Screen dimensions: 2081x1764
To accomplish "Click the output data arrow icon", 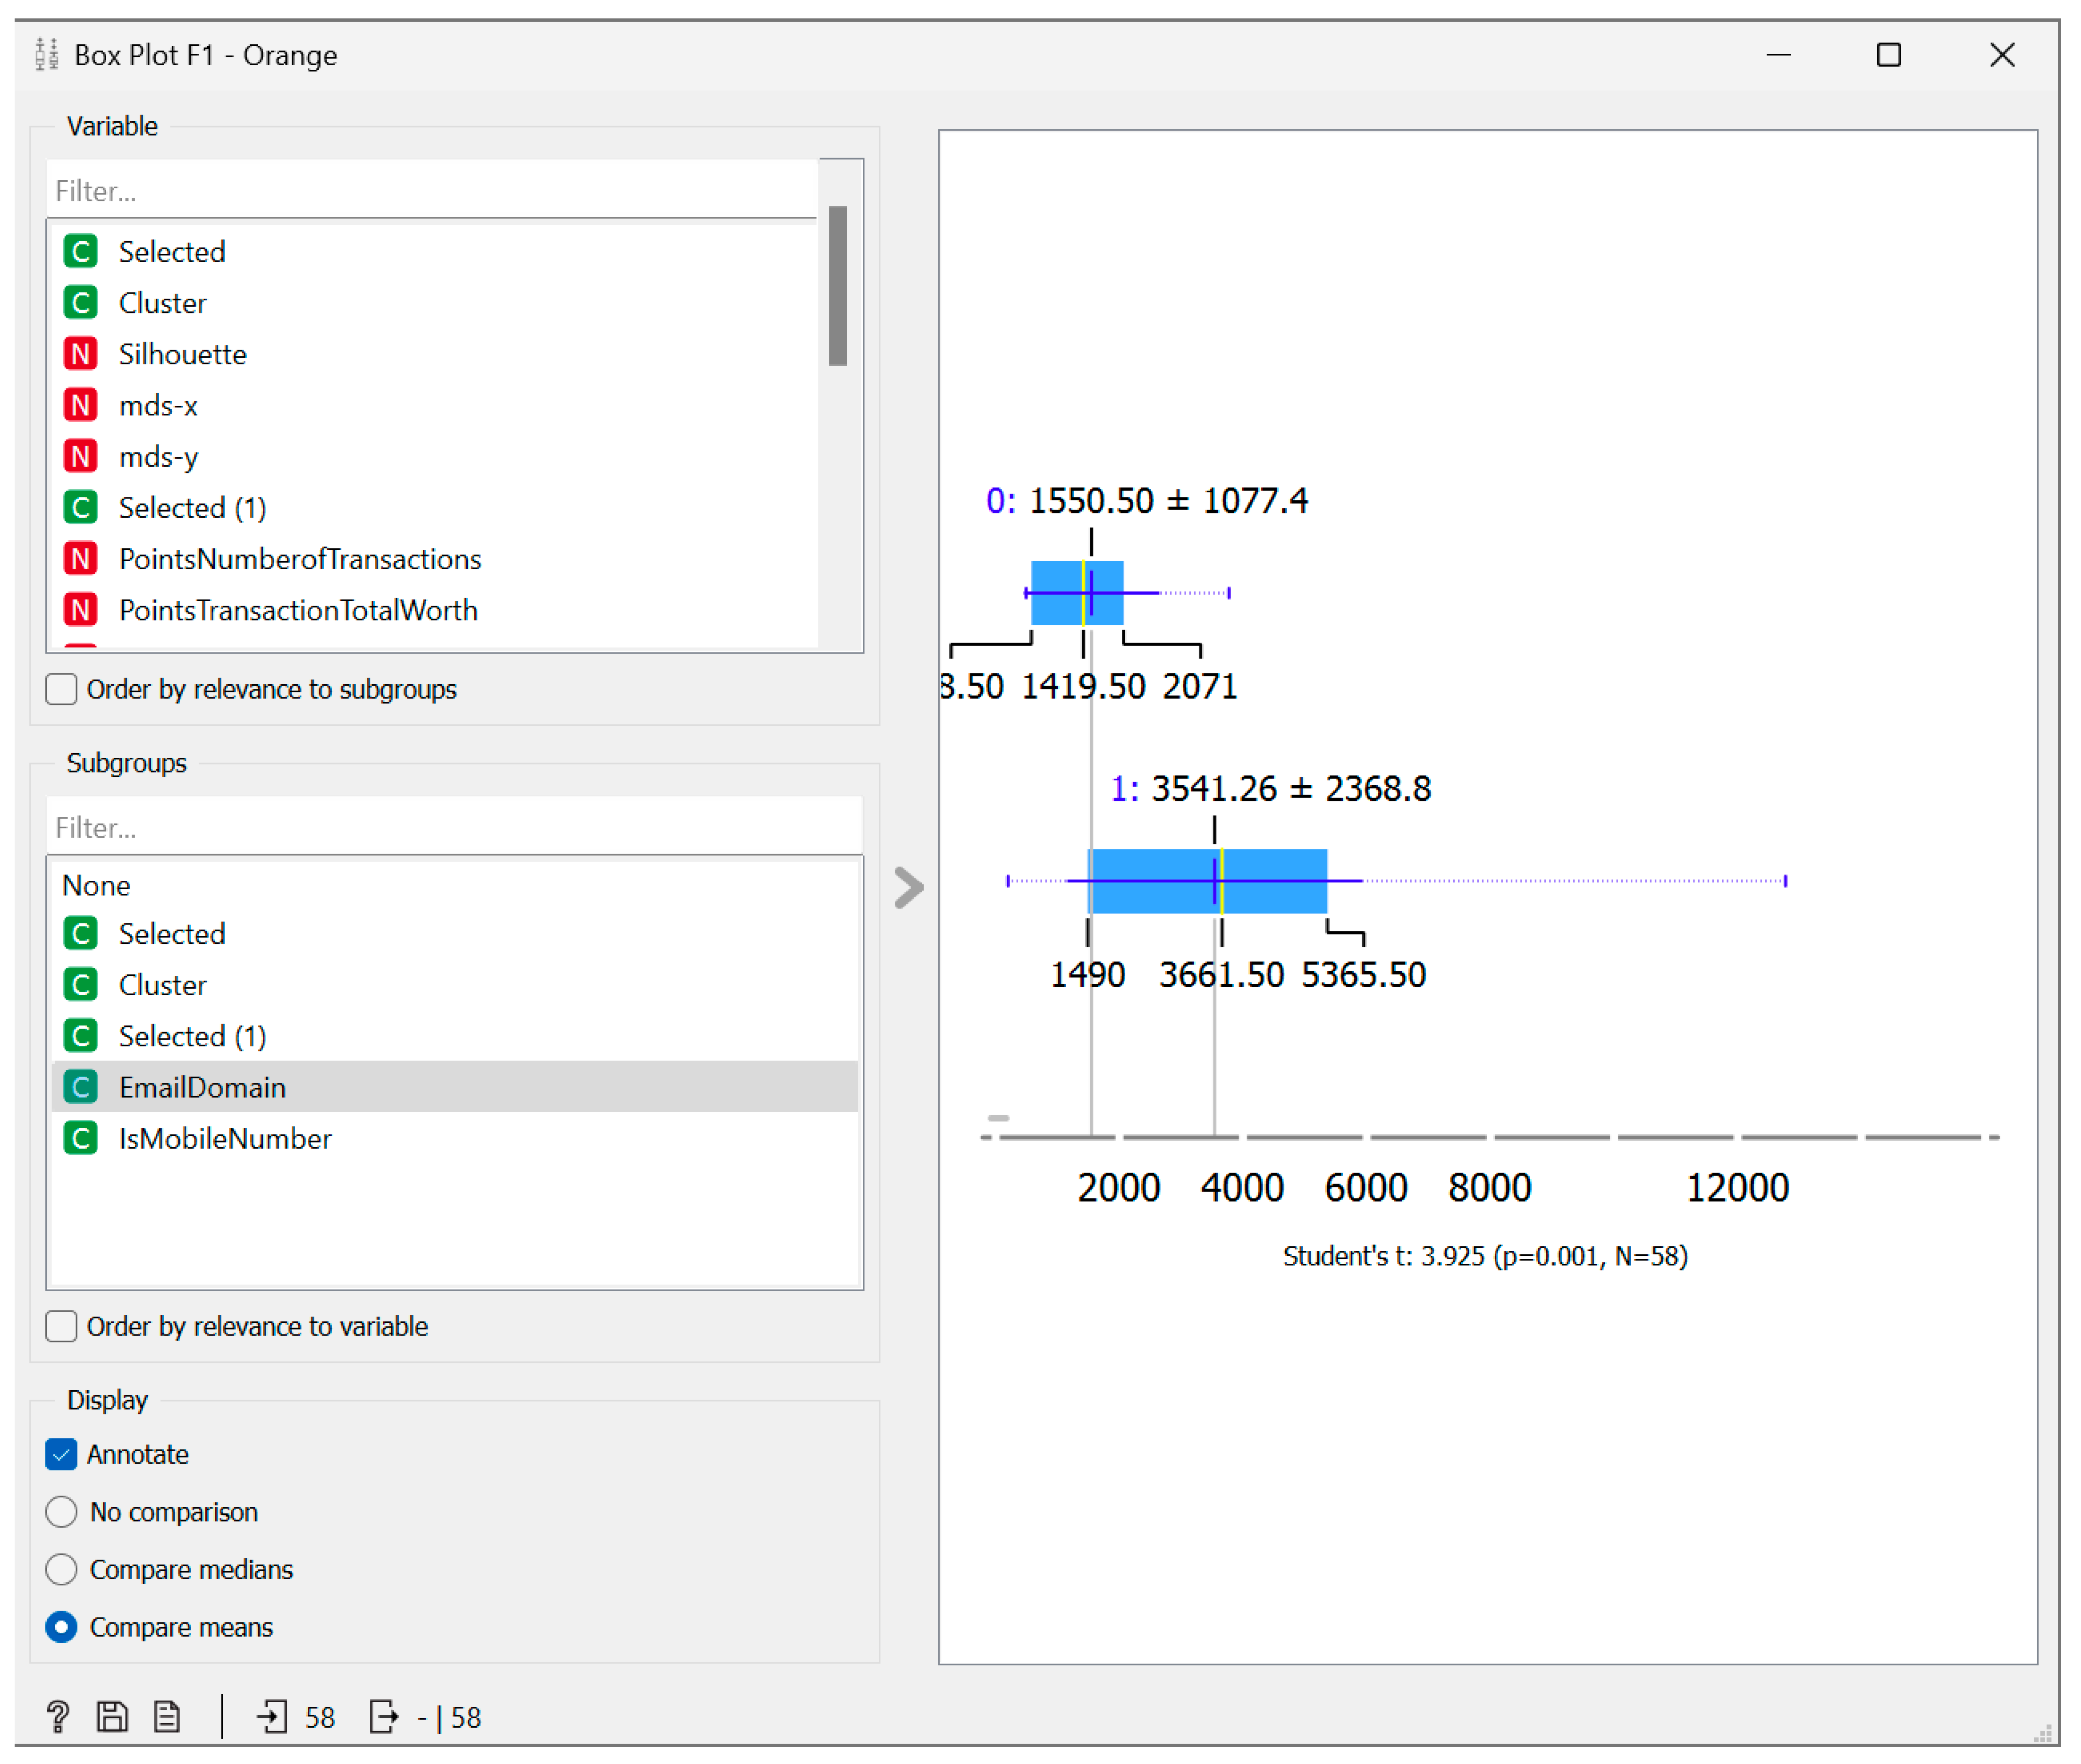I will 384,1717.
